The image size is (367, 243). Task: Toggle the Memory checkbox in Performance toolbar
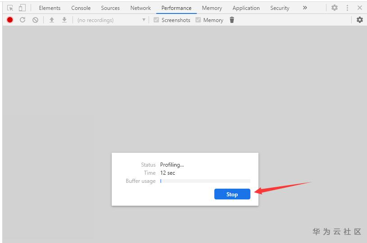coord(198,20)
